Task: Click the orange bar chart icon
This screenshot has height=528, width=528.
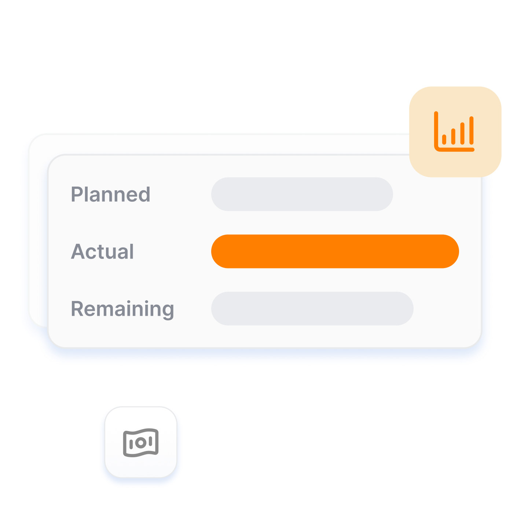Action: 454,132
